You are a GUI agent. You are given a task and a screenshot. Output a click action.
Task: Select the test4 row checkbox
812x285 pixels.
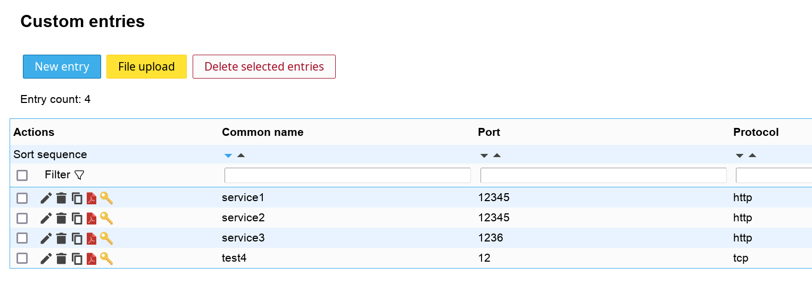22,259
